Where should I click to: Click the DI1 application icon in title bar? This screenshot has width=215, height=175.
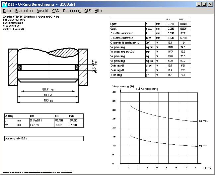[4, 4]
